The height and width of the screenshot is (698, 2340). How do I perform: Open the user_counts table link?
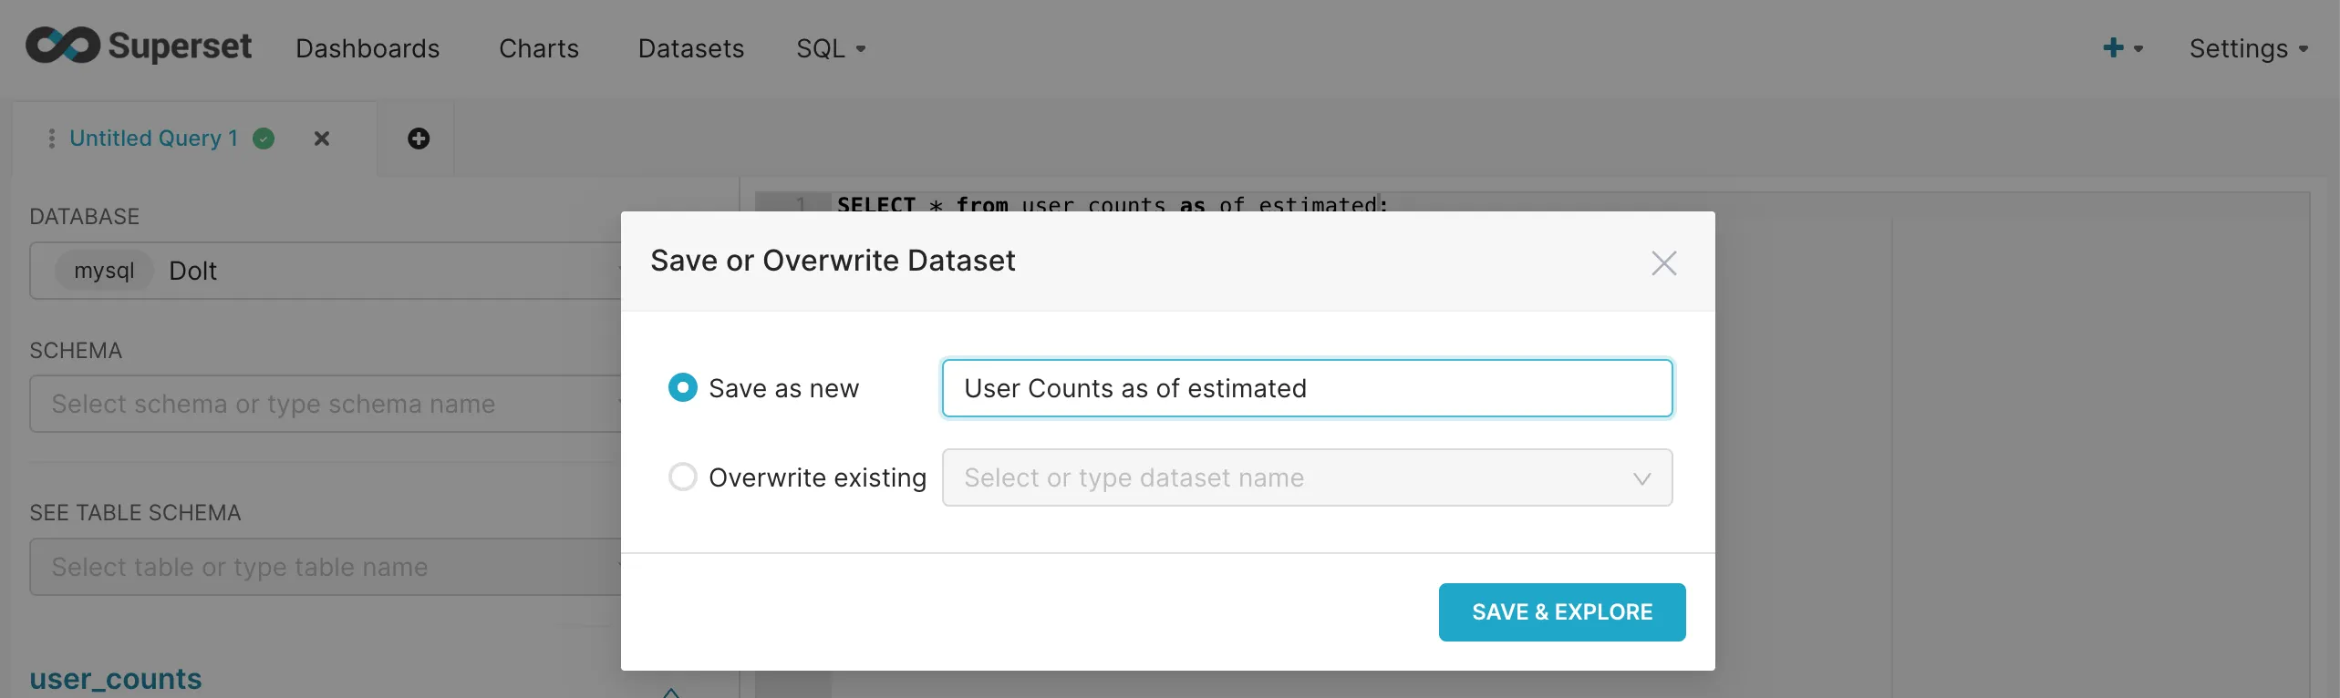114,678
